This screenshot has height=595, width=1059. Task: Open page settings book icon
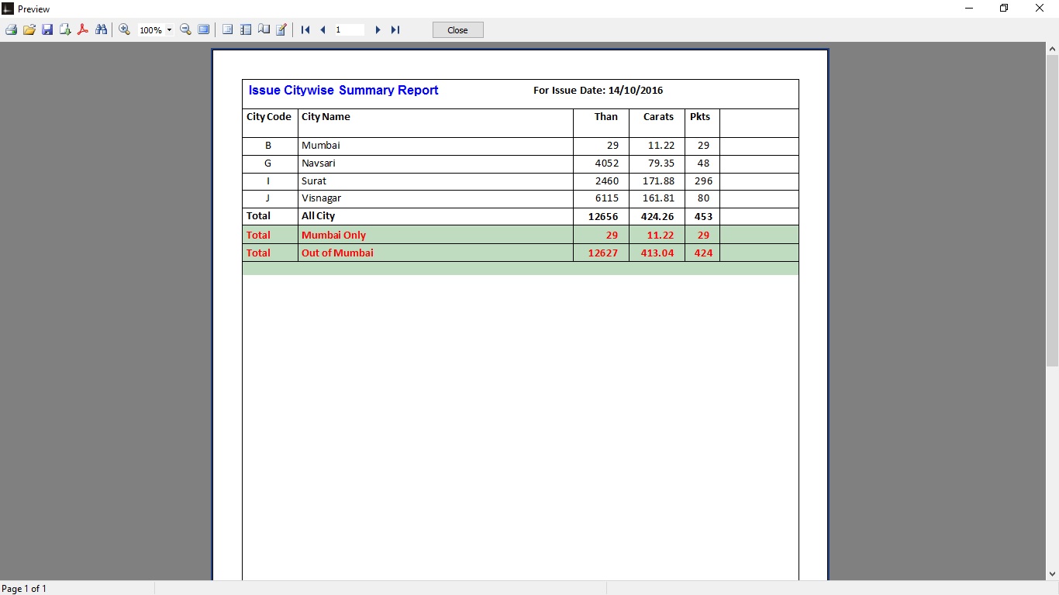[264, 29]
